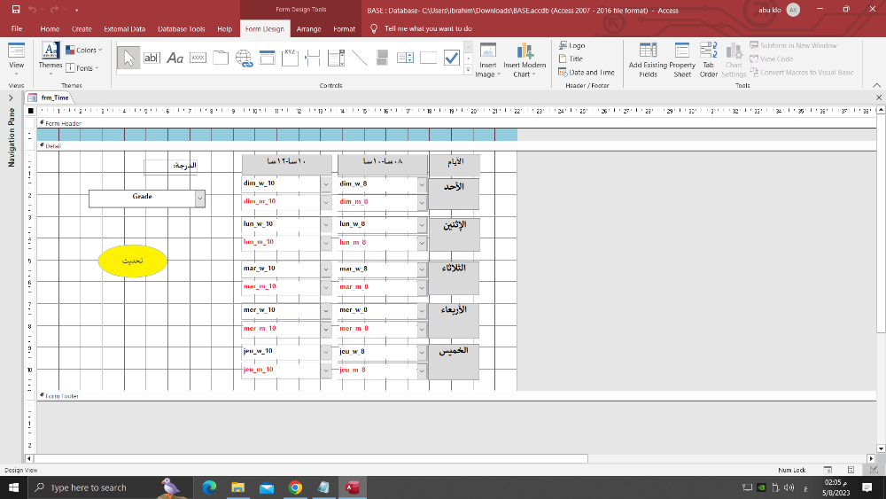The height and width of the screenshot is (499, 886).
Task: Open Insert Image dropdown
Action: [487, 60]
